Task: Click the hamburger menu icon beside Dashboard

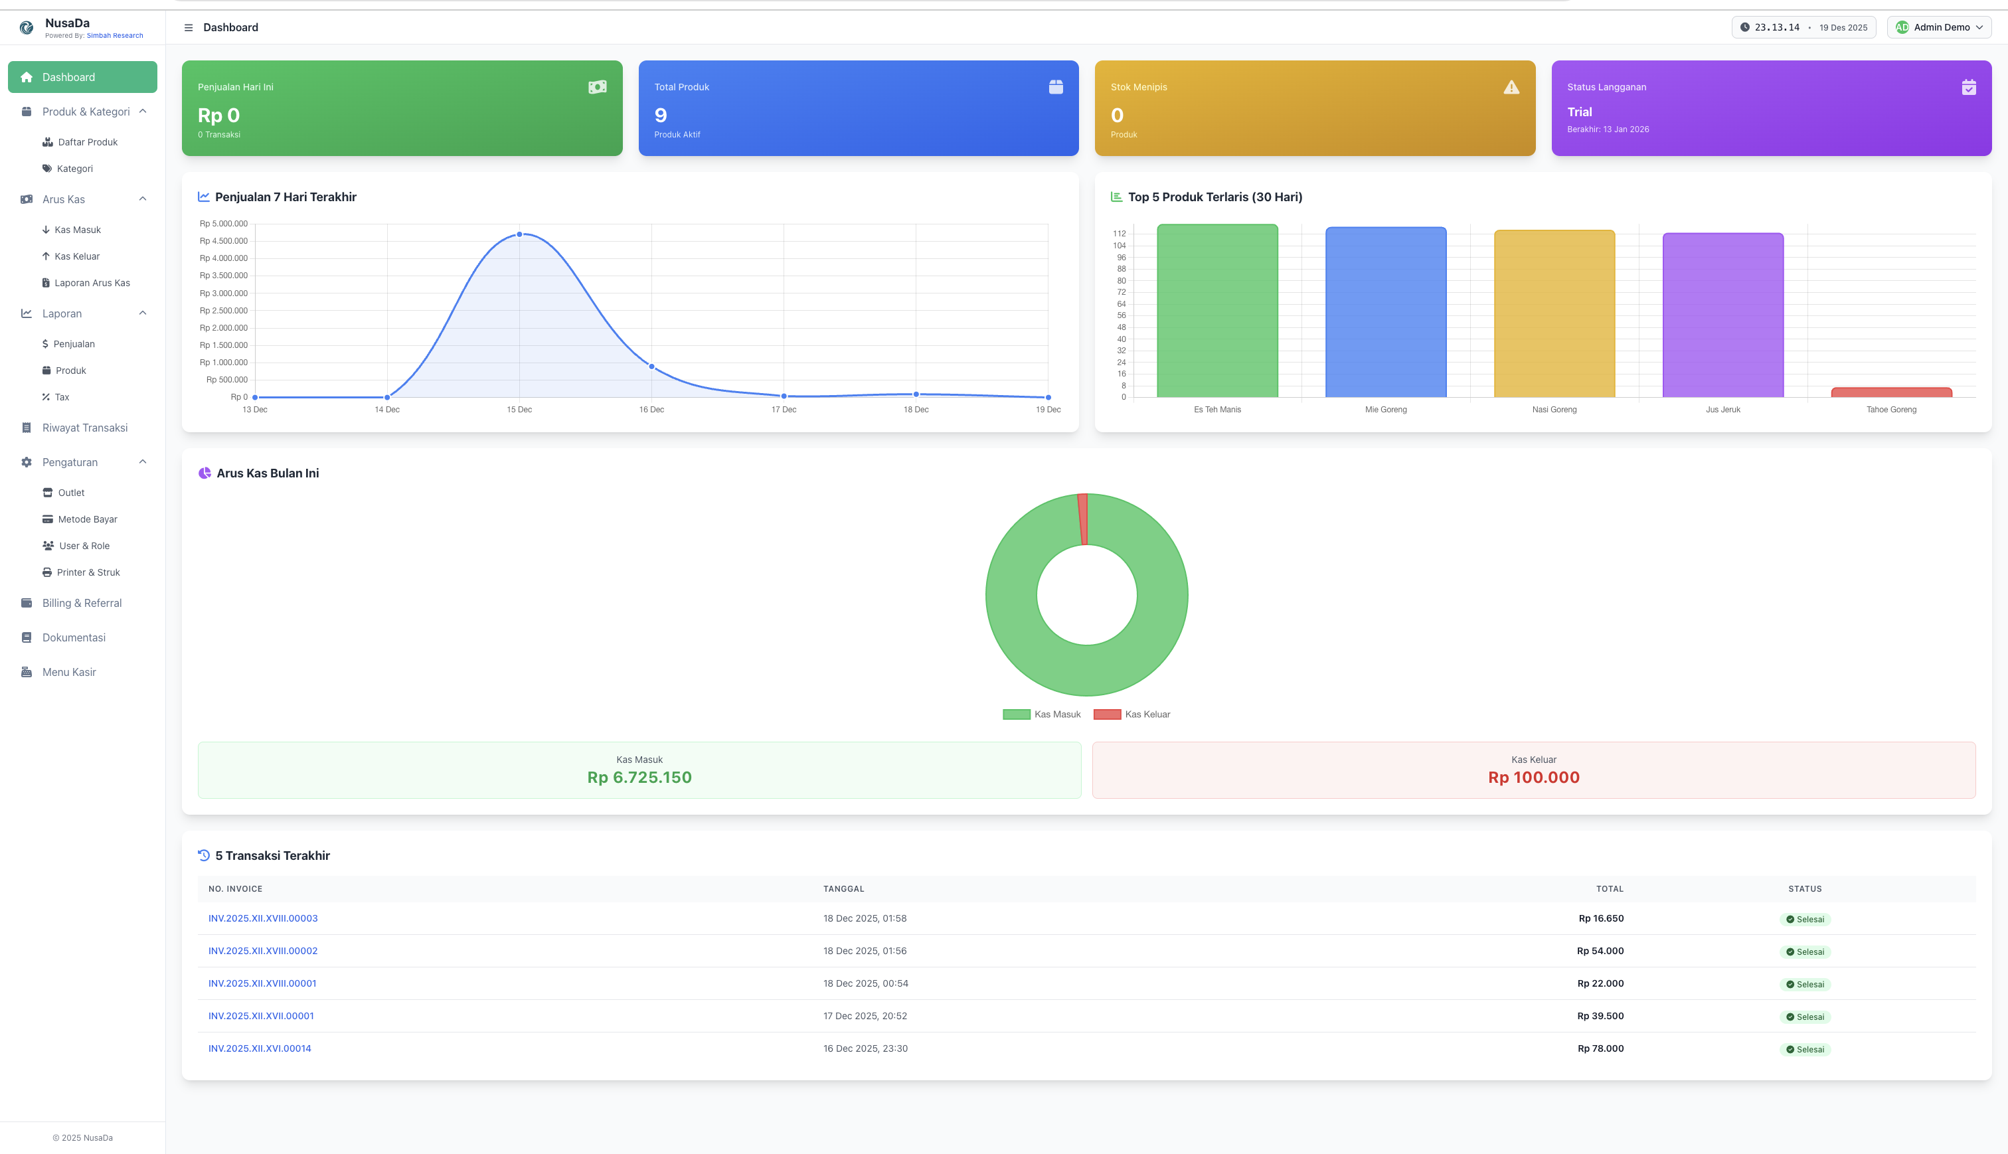Action: coord(189,28)
